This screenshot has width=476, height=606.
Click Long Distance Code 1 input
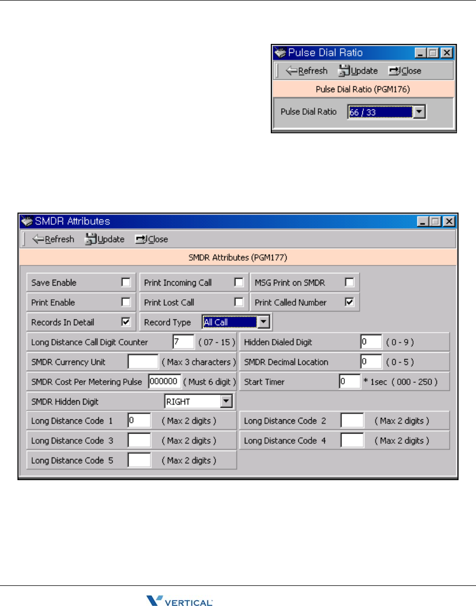(x=139, y=420)
